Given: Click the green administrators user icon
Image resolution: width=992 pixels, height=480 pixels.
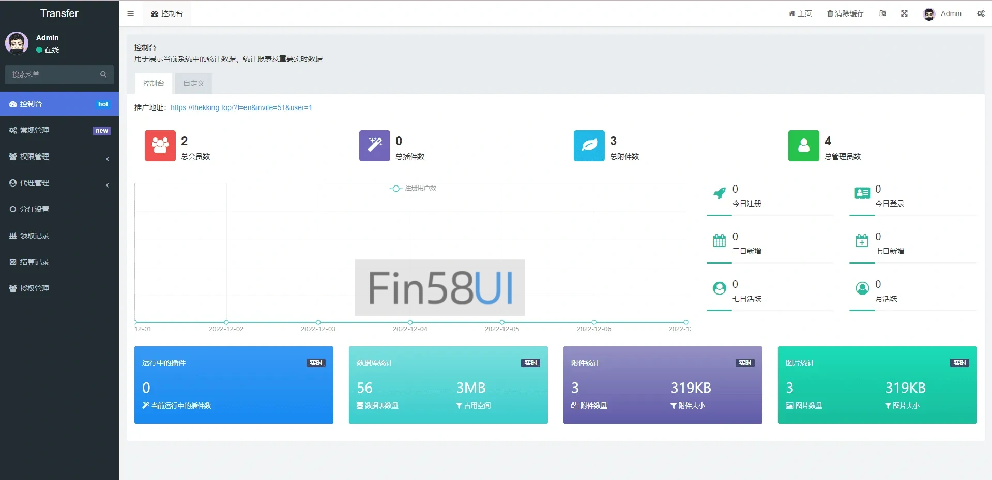Looking at the screenshot, I should (803, 146).
